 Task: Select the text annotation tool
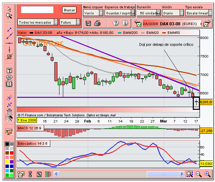coord(9,71)
